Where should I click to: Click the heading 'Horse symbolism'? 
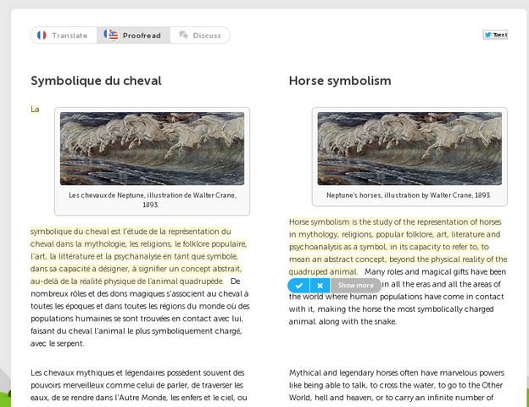tap(340, 81)
